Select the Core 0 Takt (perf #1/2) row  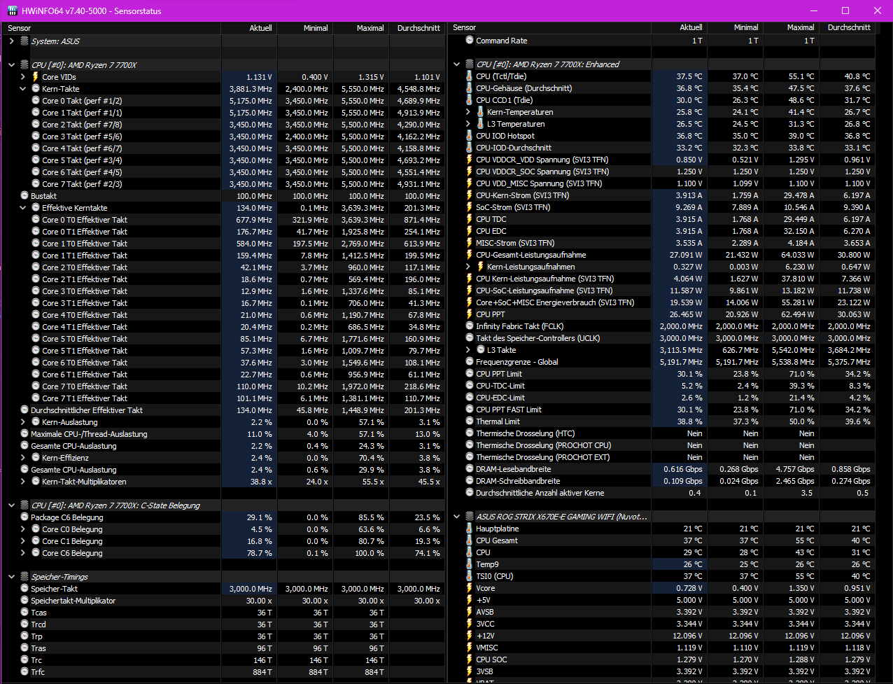point(224,101)
